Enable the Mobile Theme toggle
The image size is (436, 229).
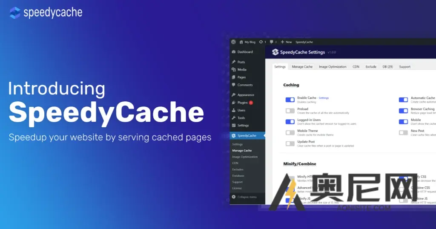[290, 132]
